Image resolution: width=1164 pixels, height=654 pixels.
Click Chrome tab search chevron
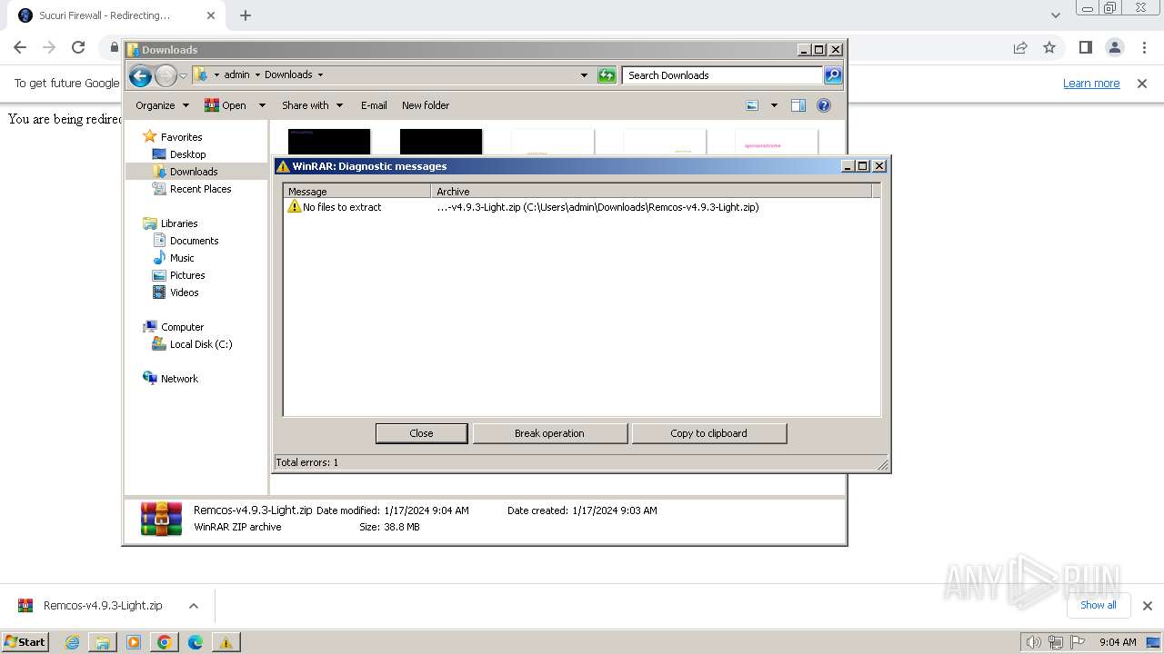coord(1055,15)
